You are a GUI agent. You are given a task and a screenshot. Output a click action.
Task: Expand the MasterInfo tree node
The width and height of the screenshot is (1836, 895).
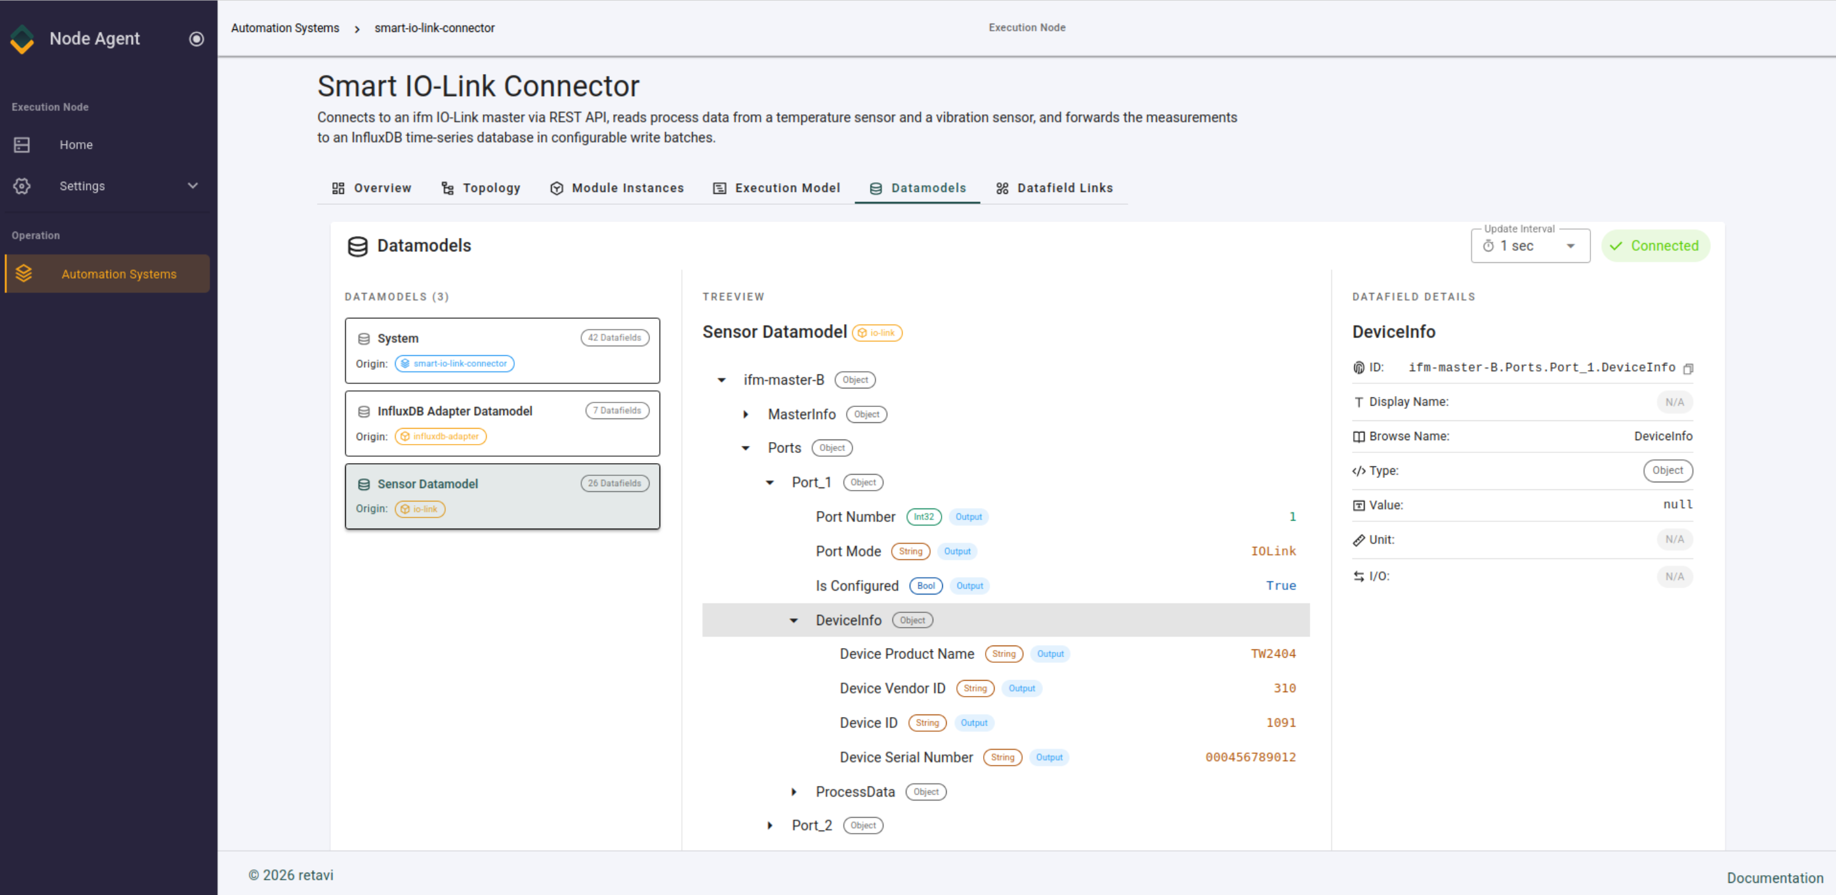point(746,414)
